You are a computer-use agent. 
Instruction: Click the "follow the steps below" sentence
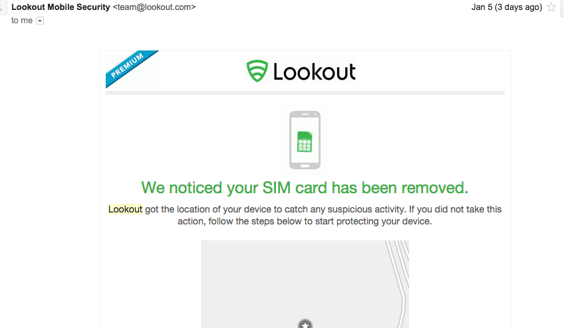305,221
